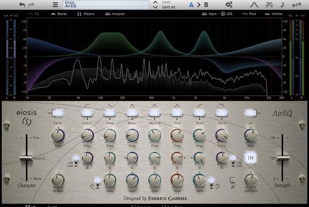Click the Character slider handle

[x=26, y=158]
